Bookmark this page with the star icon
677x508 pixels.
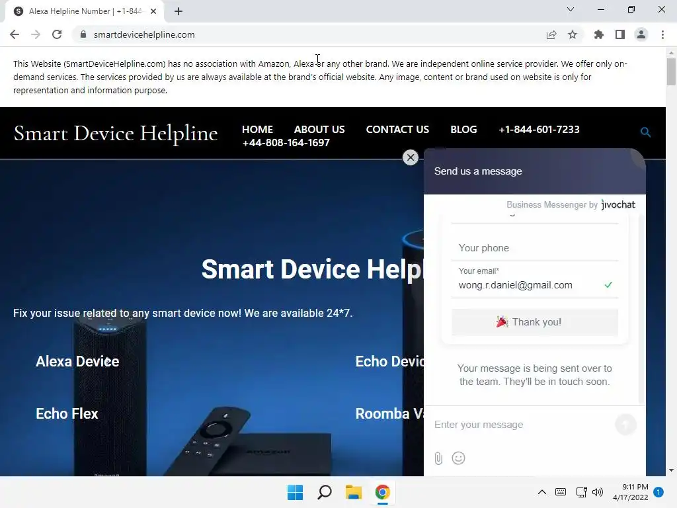click(x=573, y=34)
